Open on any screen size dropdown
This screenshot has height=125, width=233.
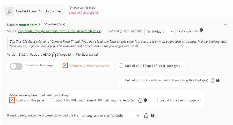pyautogui.click(x=111, y=116)
